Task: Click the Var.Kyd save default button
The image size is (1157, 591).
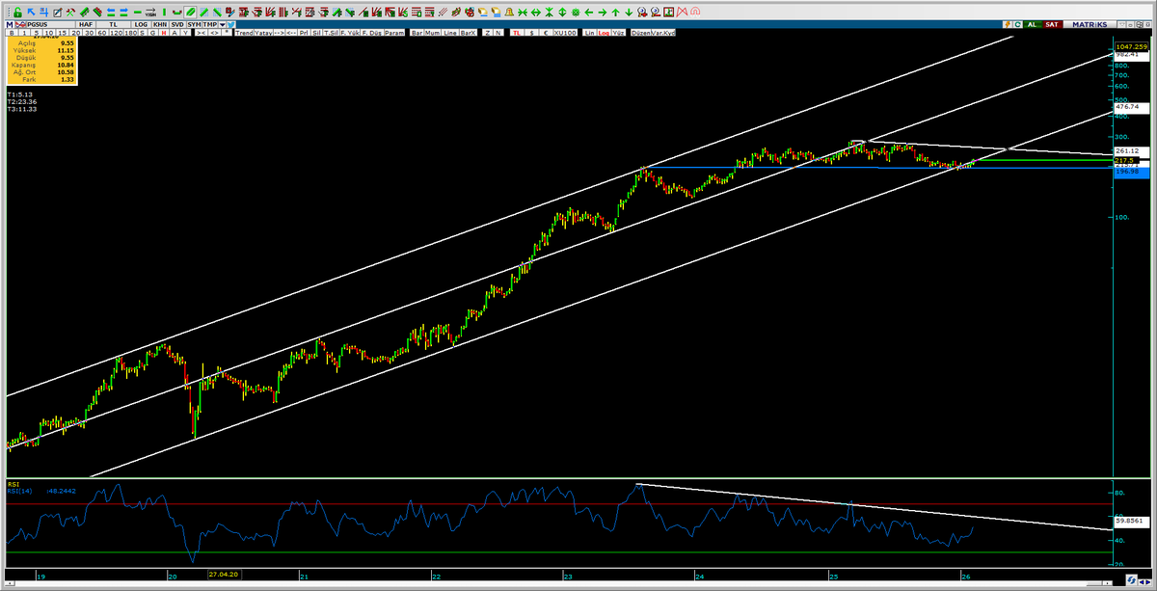Action: pyautogui.click(x=663, y=33)
